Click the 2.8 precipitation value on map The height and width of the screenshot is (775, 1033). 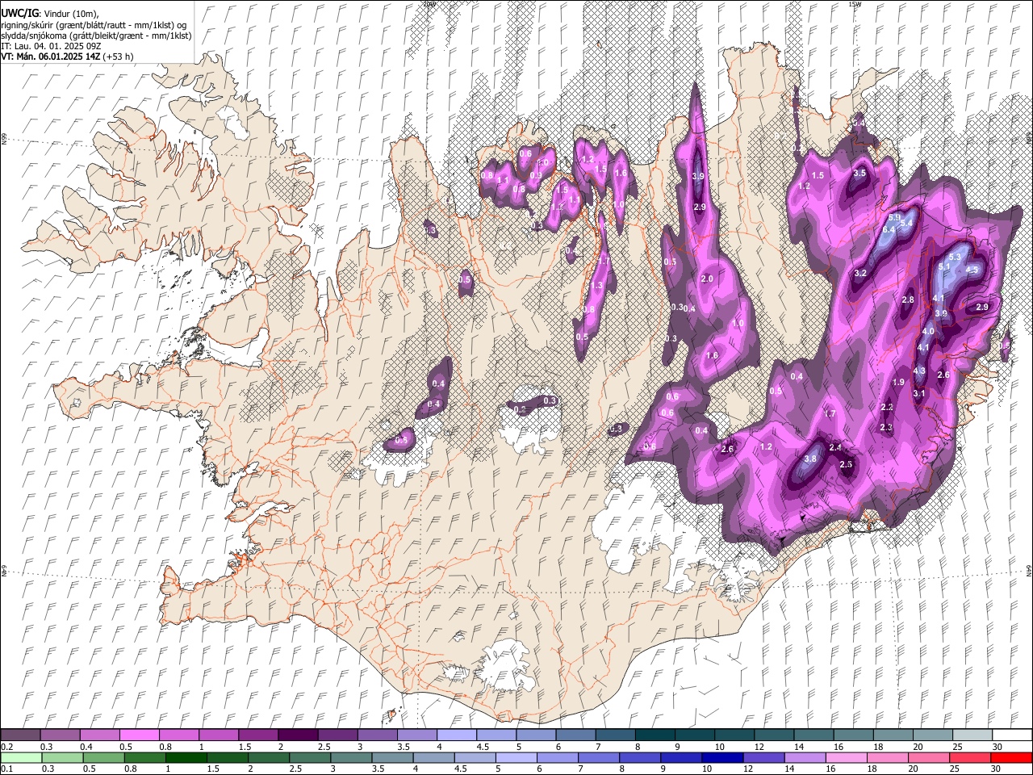(x=908, y=300)
